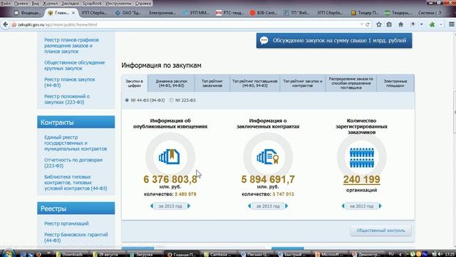Select the № 44-ФЗ (94-ФЗ) radio button
Image resolution: width=456 pixels, height=257 pixels.
[x=127, y=100]
